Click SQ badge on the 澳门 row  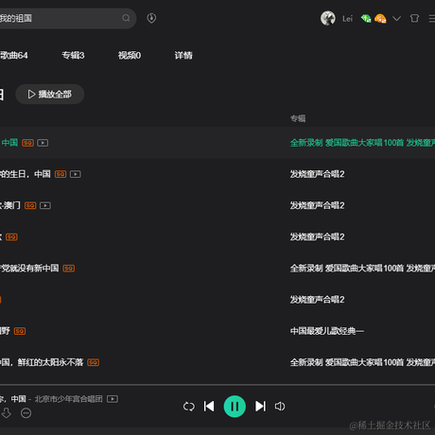click(x=30, y=205)
